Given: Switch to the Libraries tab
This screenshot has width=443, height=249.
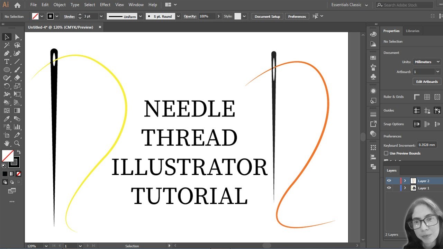Looking at the screenshot, I should pos(413,31).
